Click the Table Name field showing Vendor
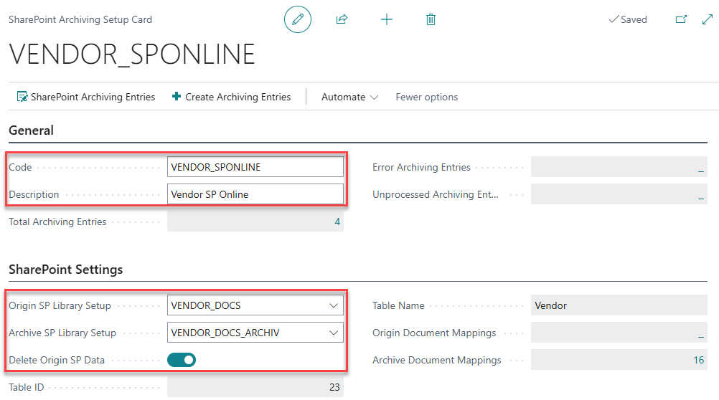Screen dimensions: 719x400 click(619, 305)
